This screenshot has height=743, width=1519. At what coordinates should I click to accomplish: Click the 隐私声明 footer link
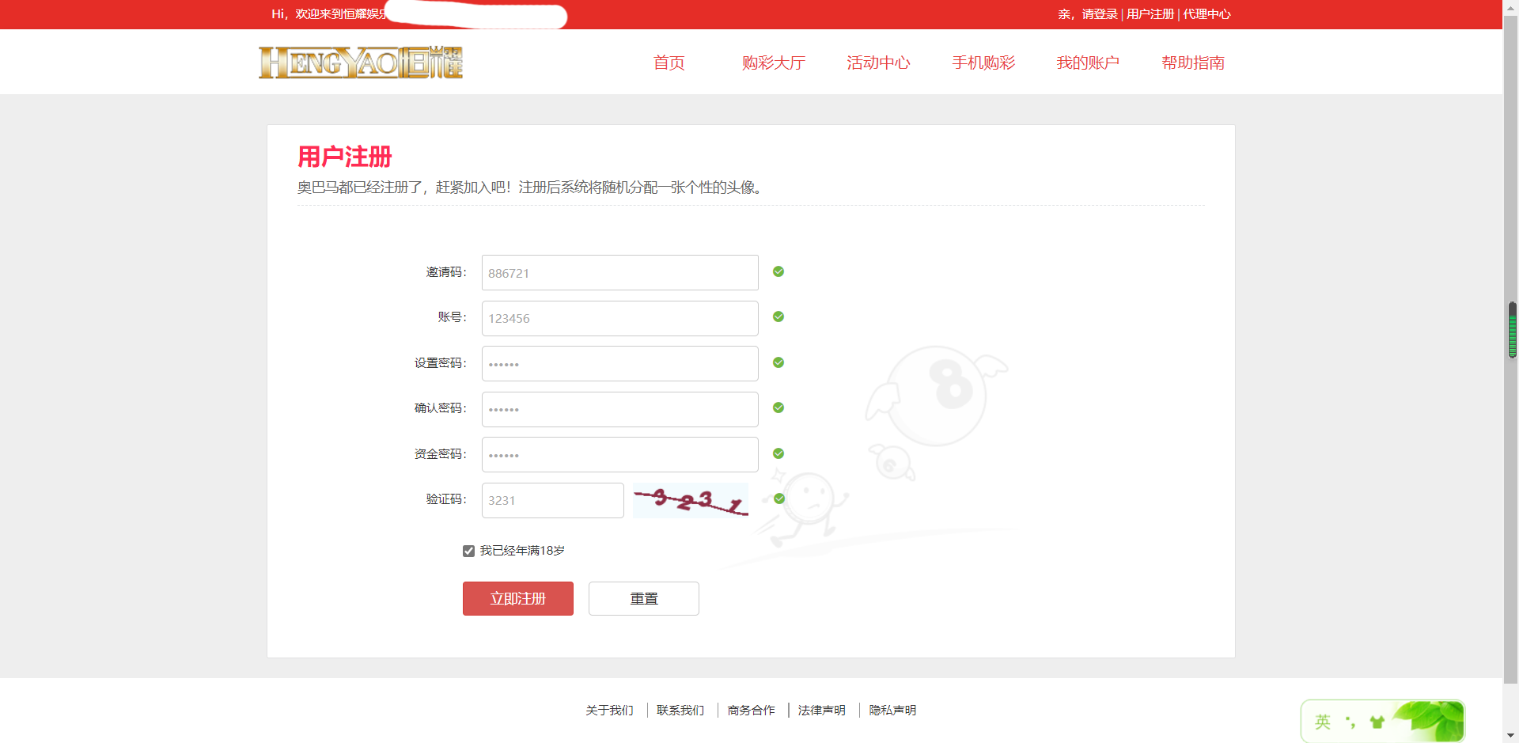click(892, 710)
